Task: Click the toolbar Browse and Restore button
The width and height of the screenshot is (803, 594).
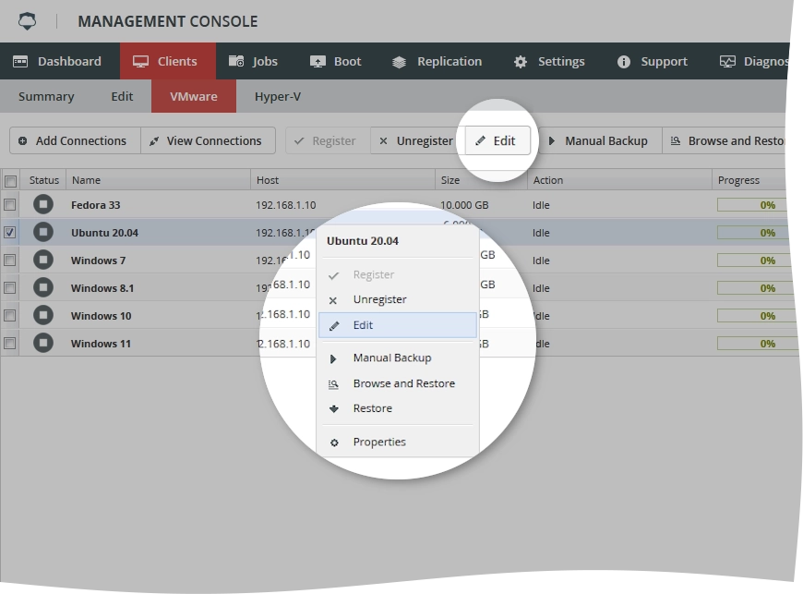Action: click(x=724, y=140)
